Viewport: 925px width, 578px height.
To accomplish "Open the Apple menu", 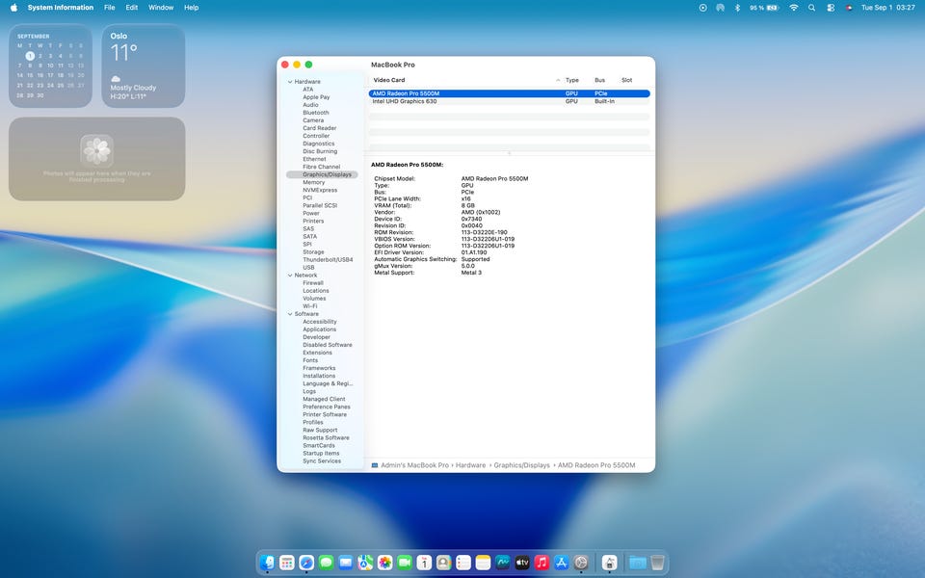I will pos(13,8).
